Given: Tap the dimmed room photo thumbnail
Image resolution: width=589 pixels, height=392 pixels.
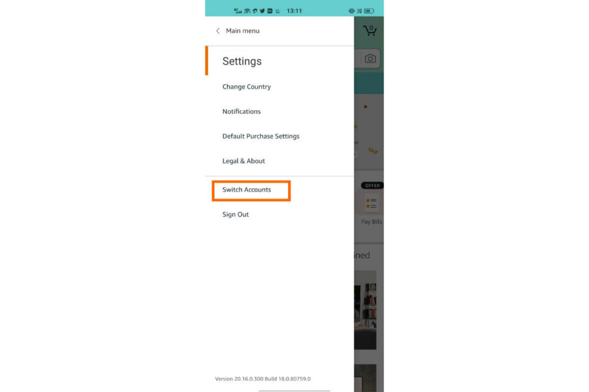Looking at the screenshot, I should (365, 310).
